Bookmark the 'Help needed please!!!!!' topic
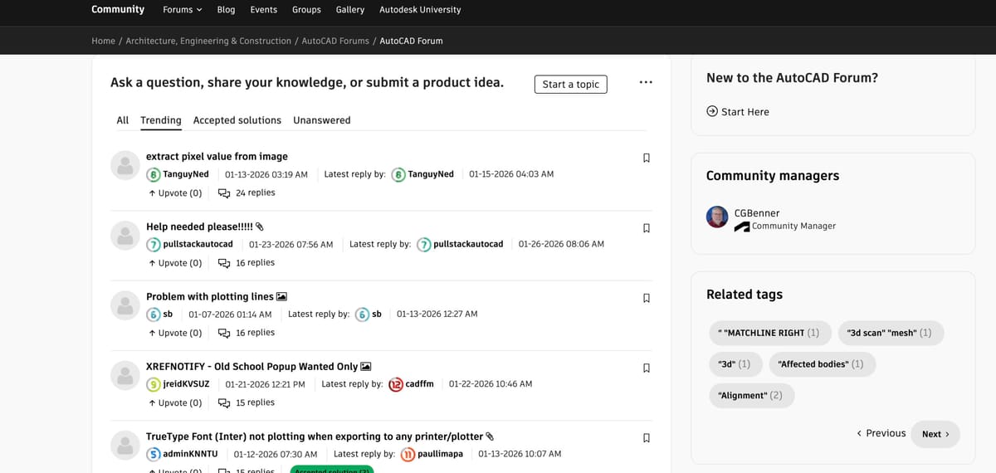Viewport: 996px width, 473px height. click(x=647, y=227)
